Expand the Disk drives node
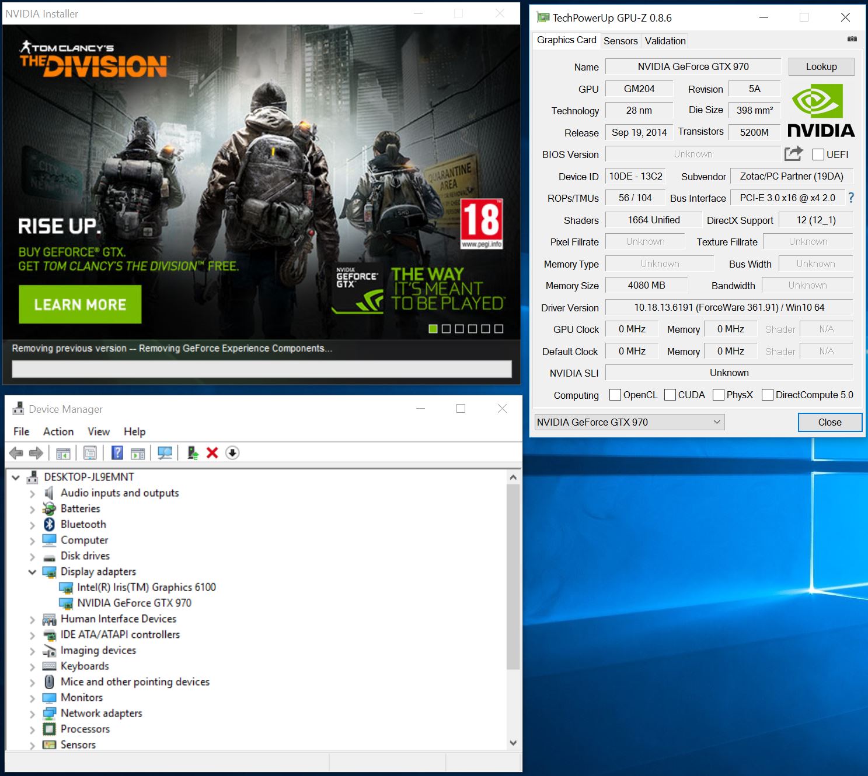This screenshot has width=868, height=776. coord(32,556)
